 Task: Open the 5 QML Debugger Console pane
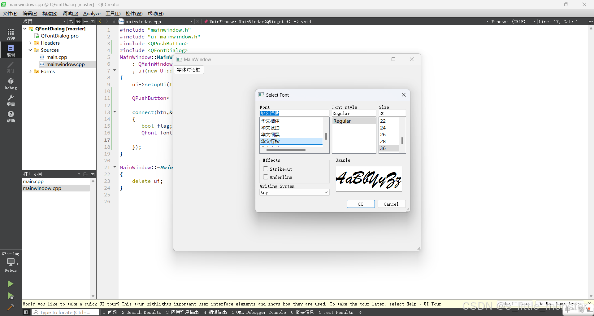pyautogui.click(x=259, y=312)
